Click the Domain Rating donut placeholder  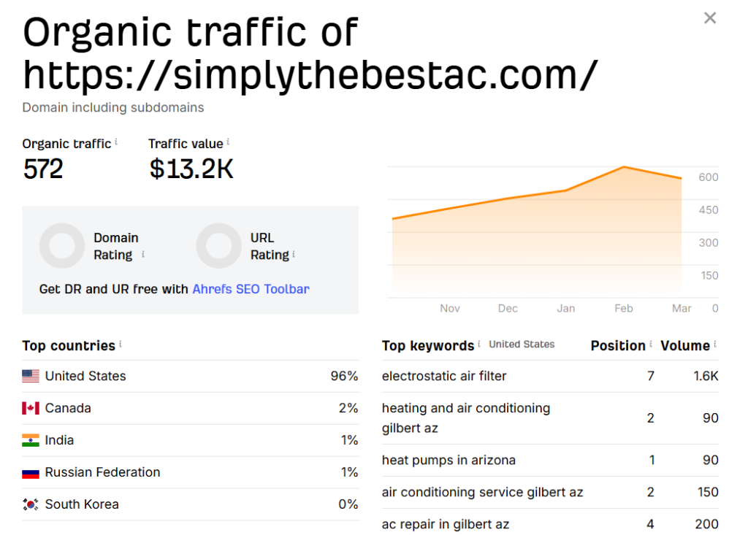[62, 246]
